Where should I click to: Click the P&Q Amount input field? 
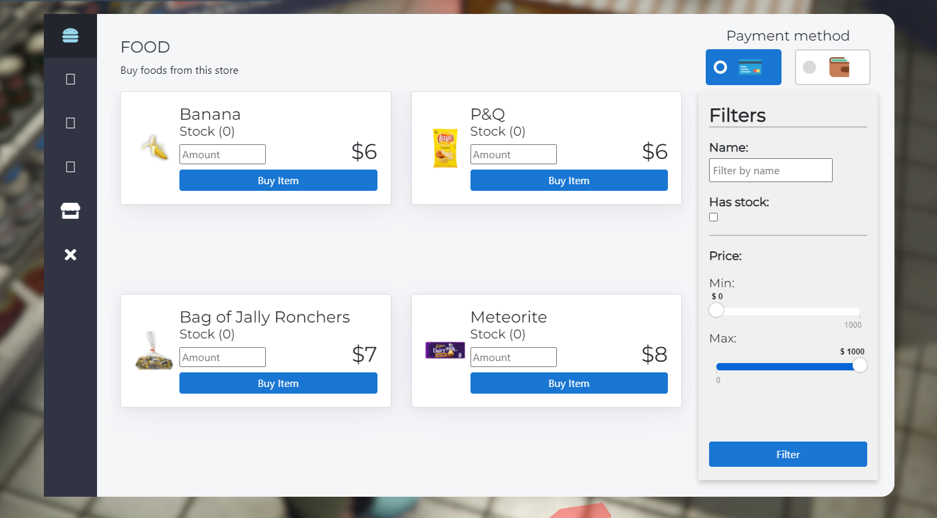514,154
